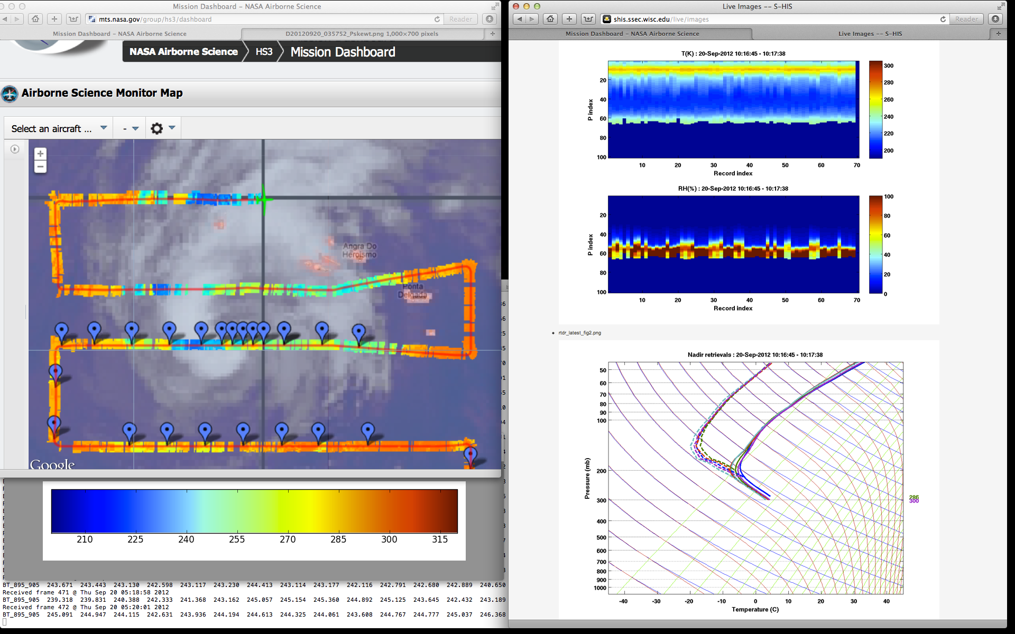Reload the shis.ssec.wisc.edu page
This screenshot has width=1015, height=634.
(x=943, y=19)
